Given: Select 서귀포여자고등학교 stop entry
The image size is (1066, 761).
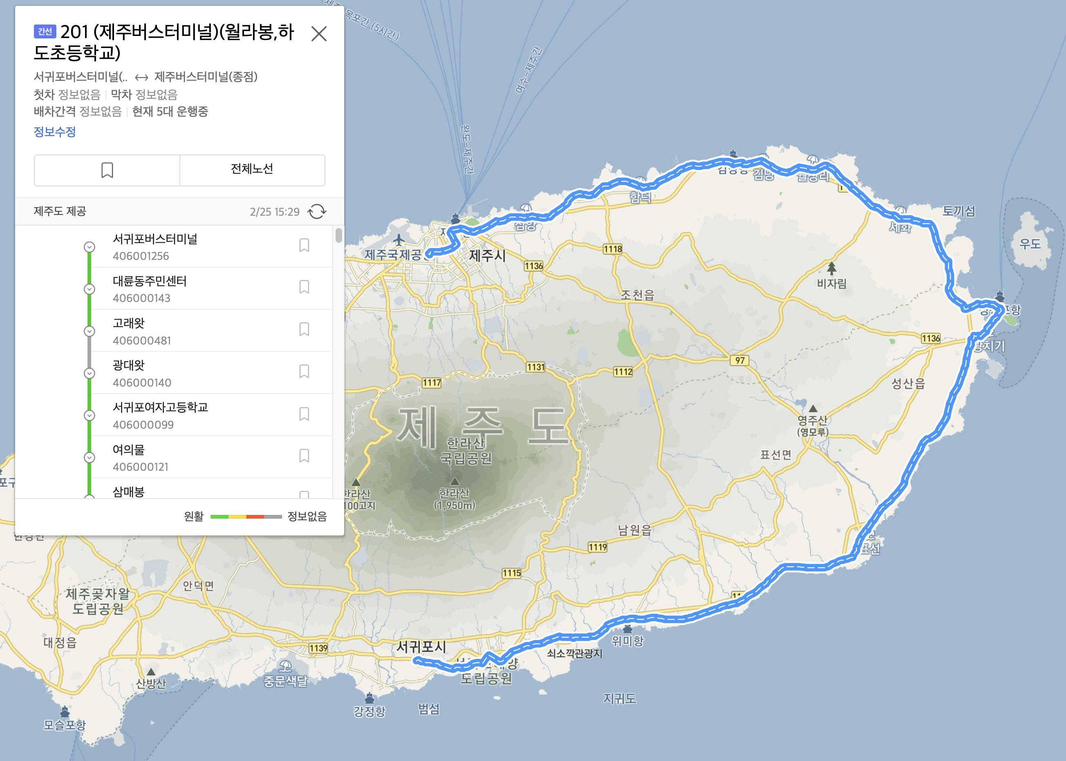Looking at the screenshot, I should (x=160, y=407).
